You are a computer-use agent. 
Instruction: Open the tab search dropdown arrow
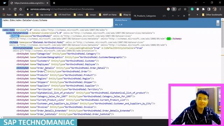(x=196, y=2)
